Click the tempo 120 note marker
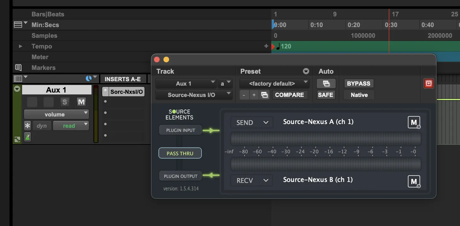460x226 pixels. pyautogui.click(x=283, y=46)
